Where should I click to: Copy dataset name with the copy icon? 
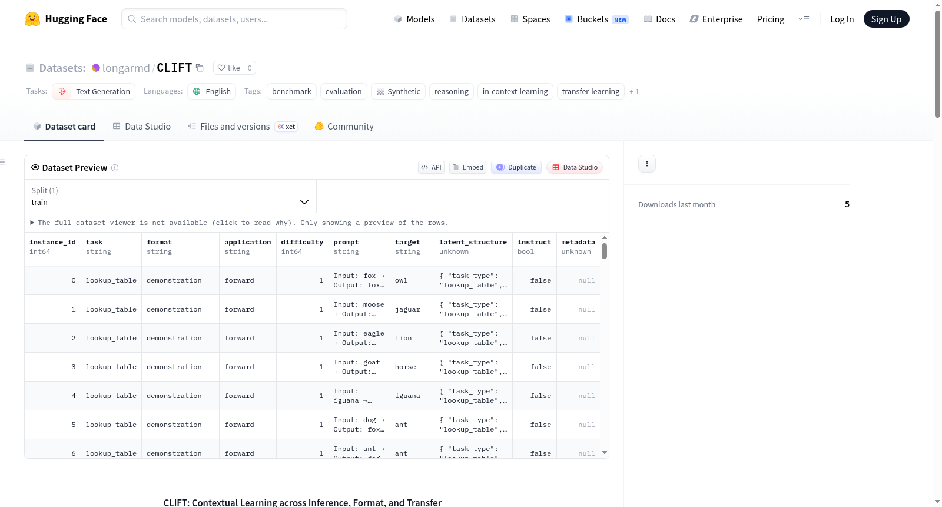pyautogui.click(x=200, y=68)
